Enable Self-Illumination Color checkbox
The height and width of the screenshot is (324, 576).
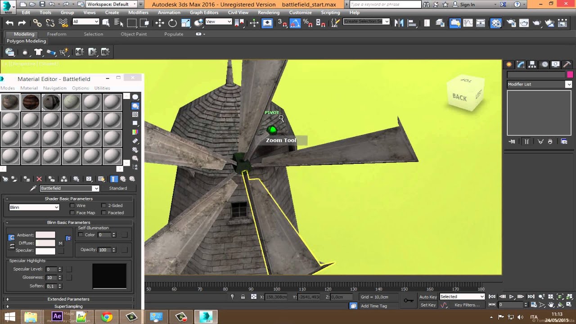coord(81,235)
